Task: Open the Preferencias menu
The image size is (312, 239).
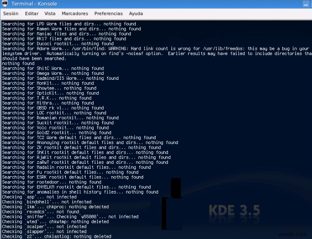Action: pyautogui.click(x=108, y=13)
